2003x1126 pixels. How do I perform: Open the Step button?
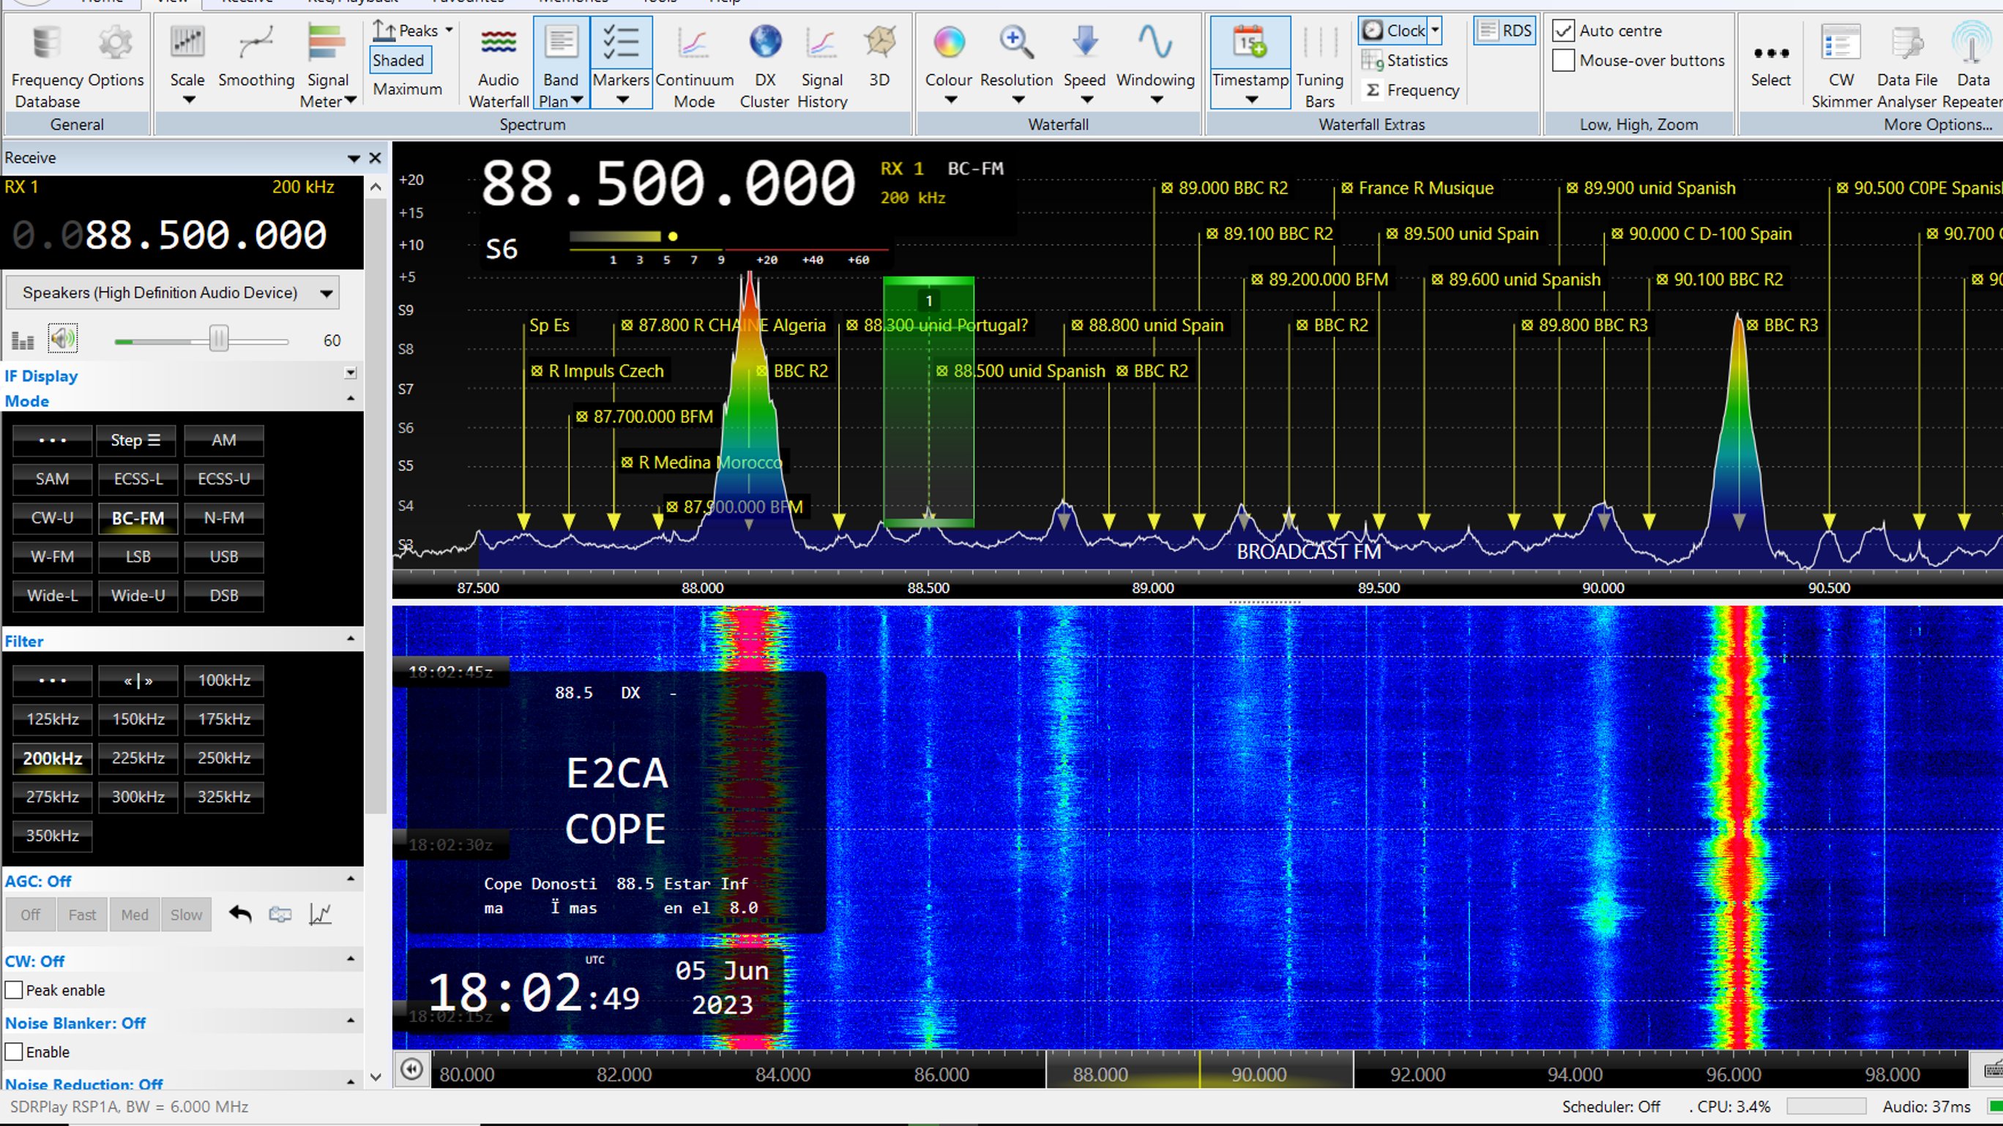click(x=138, y=440)
